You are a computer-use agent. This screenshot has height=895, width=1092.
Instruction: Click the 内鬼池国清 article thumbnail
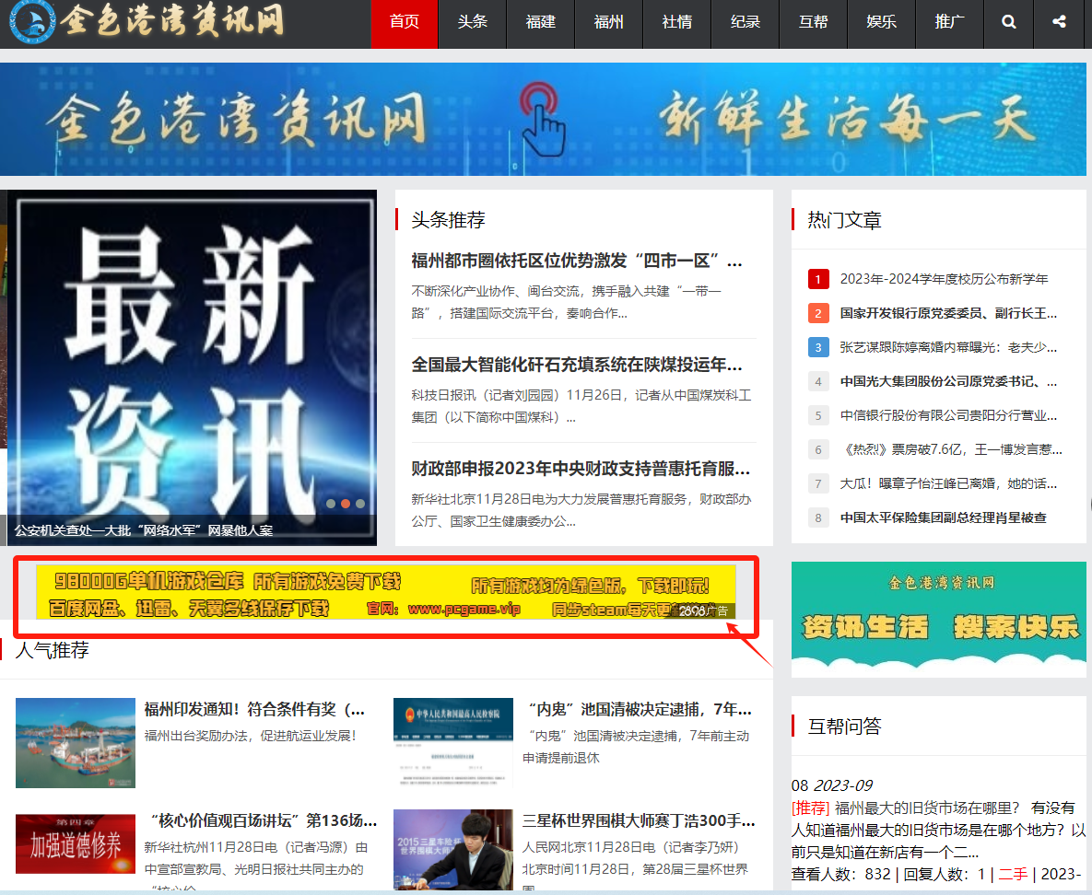(452, 743)
